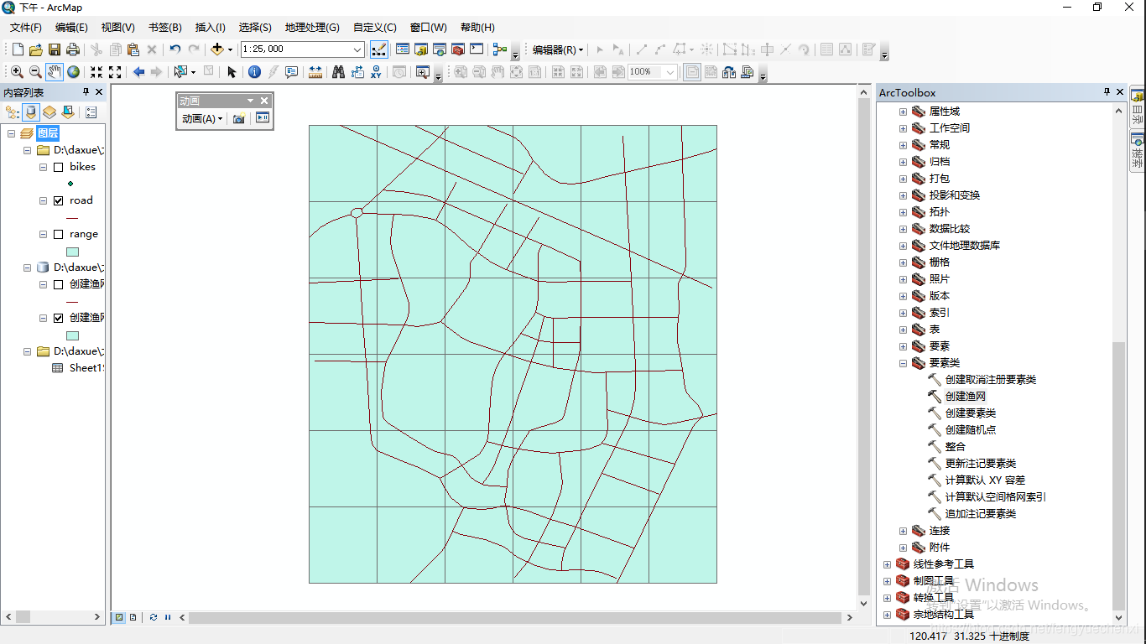Select the Zoom In tool
This screenshot has width=1146, height=644.
pyautogui.click(x=17, y=72)
